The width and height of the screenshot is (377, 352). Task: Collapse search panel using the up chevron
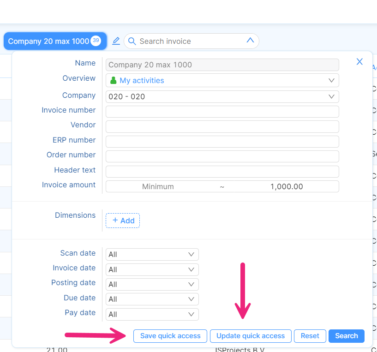click(x=250, y=41)
